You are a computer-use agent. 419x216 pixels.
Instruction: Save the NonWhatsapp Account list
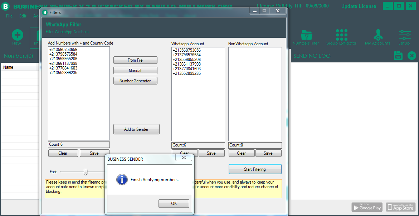268,153
